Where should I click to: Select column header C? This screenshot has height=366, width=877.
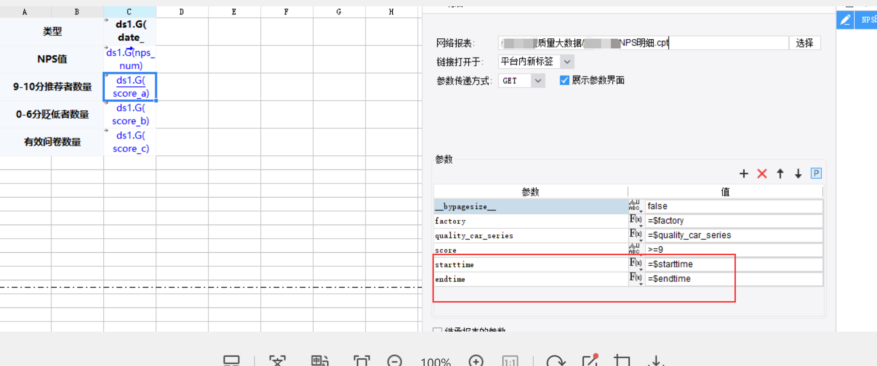coord(129,12)
